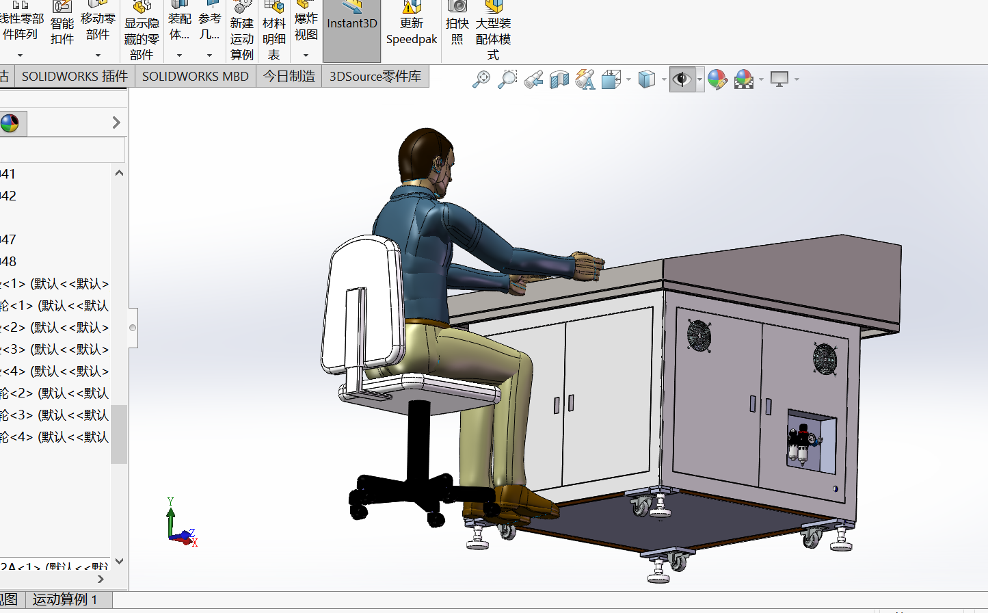The height and width of the screenshot is (613, 988).
Task: Click the tree horizontal scroll right arrow
Action: coord(101,579)
